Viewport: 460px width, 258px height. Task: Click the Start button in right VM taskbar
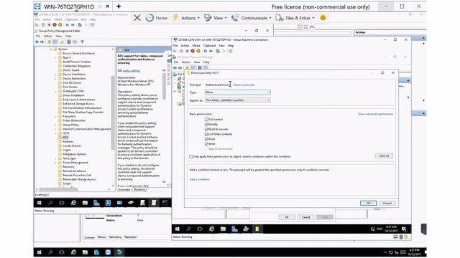[x=178, y=229]
